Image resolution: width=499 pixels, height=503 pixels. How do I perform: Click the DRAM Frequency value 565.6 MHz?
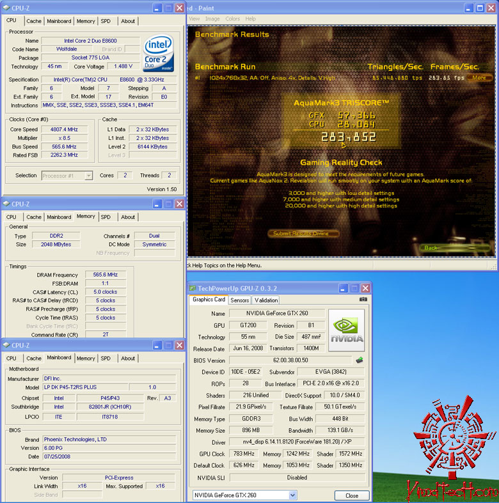(106, 275)
